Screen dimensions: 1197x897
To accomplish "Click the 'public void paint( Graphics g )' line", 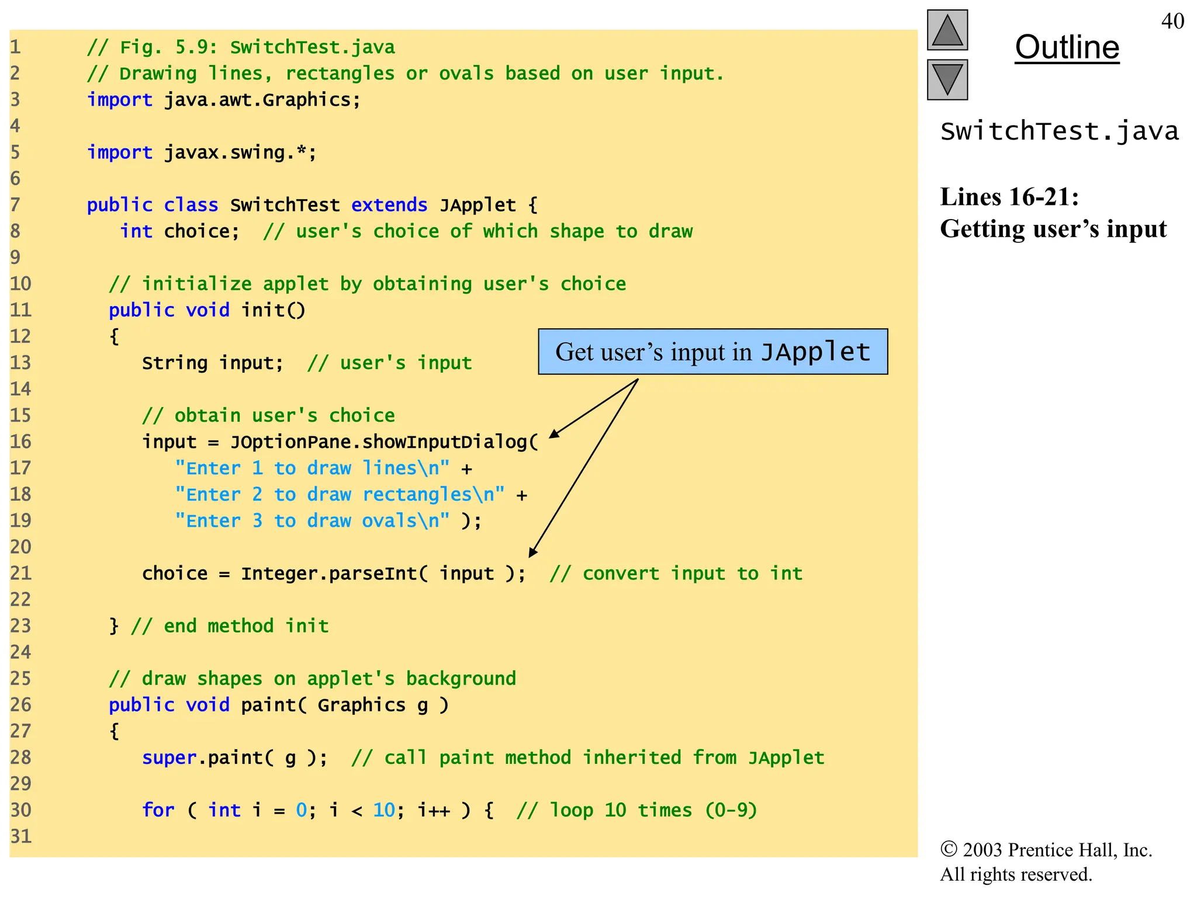I will tap(279, 705).
